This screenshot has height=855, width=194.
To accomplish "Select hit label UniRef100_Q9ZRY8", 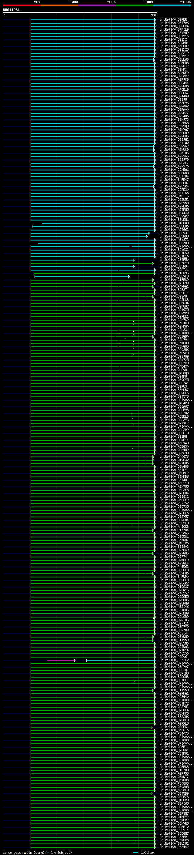I will pyautogui.click(x=174, y=263).
